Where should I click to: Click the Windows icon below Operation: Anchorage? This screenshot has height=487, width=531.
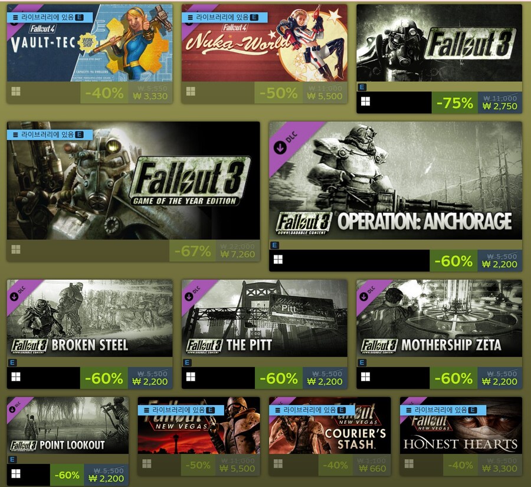tap(278, 259)
